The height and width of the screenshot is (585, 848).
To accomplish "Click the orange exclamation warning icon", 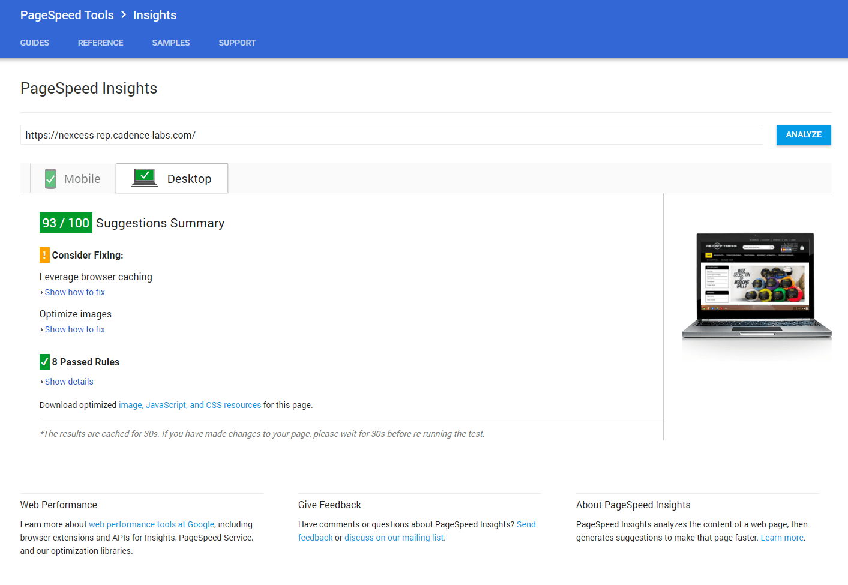I will coord(44,255).
